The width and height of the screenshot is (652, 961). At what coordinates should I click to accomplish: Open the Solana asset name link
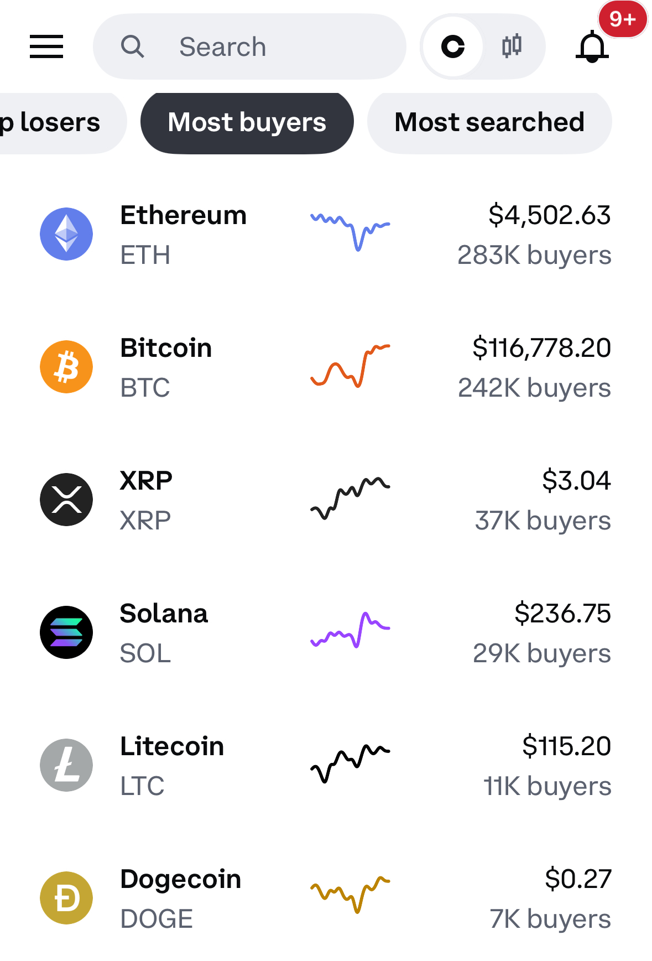coord(164,614)
